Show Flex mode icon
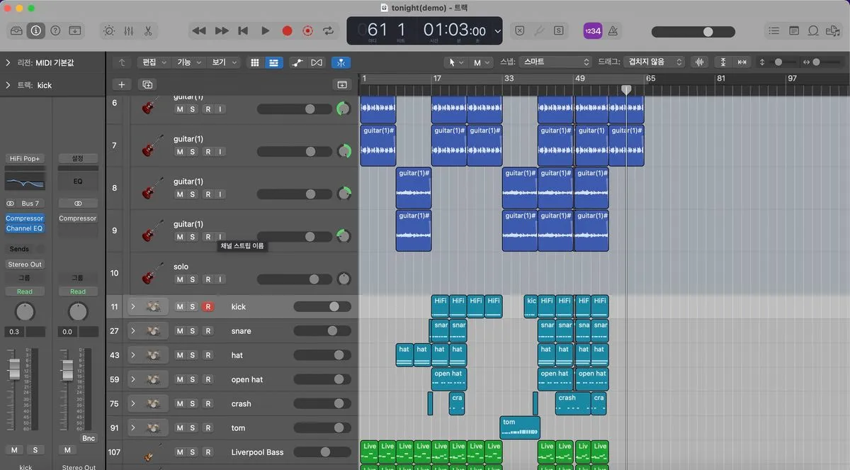The width and height of the screenshot is (850, 470). (x=316, y=62)
